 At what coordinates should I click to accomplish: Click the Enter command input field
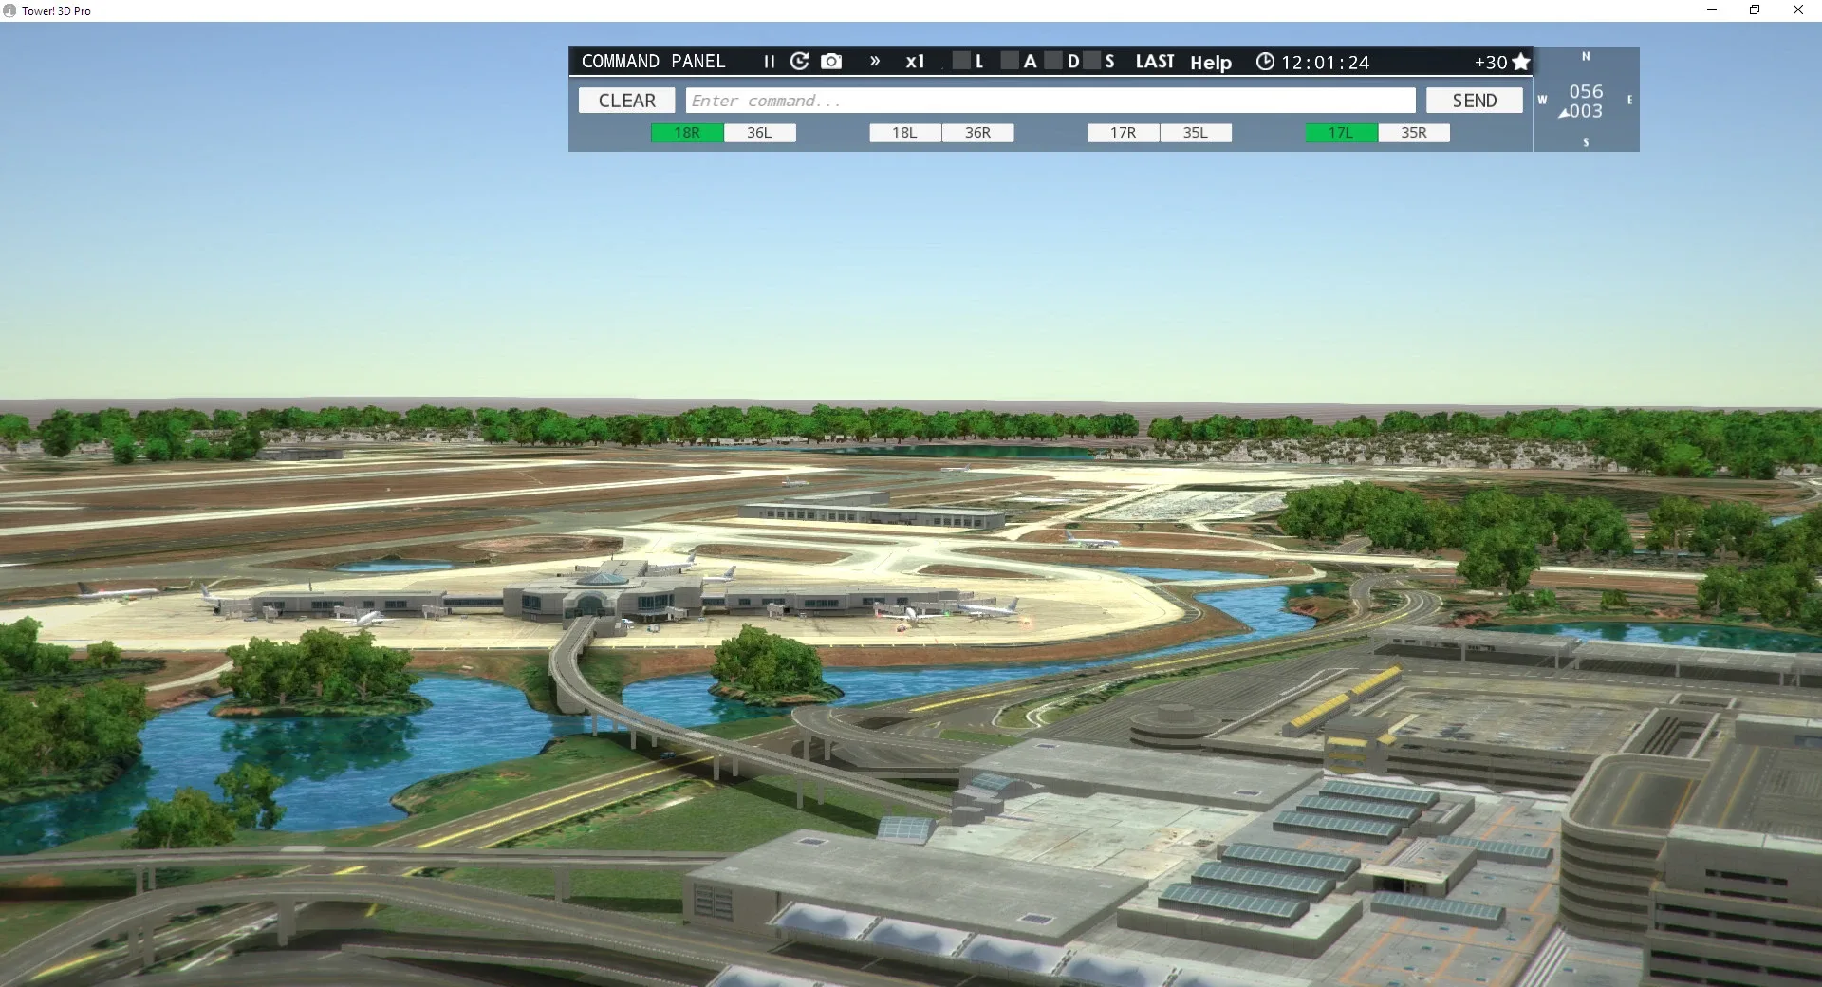[x=1050, y=101]
